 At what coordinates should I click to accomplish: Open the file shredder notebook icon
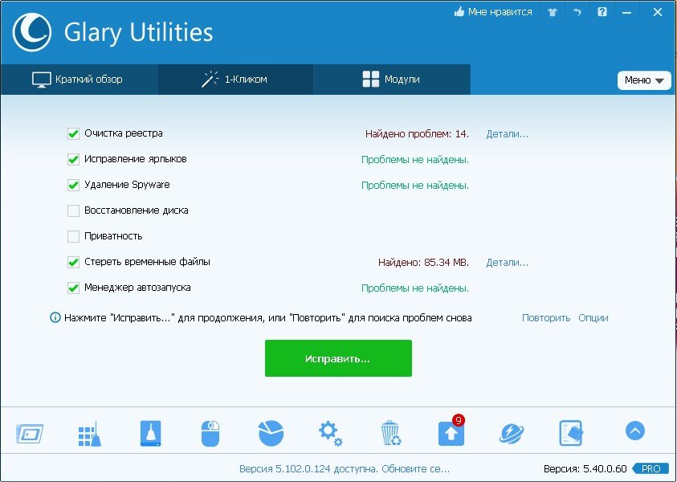571,433
